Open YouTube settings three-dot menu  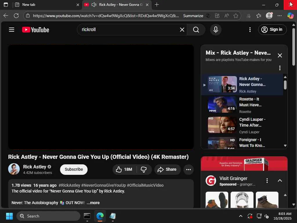click(x=250, y=30)
